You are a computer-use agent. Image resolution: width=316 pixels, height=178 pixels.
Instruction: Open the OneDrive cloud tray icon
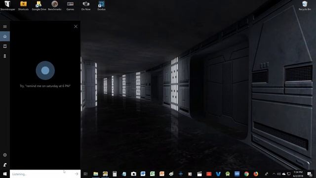coord(284,174)
